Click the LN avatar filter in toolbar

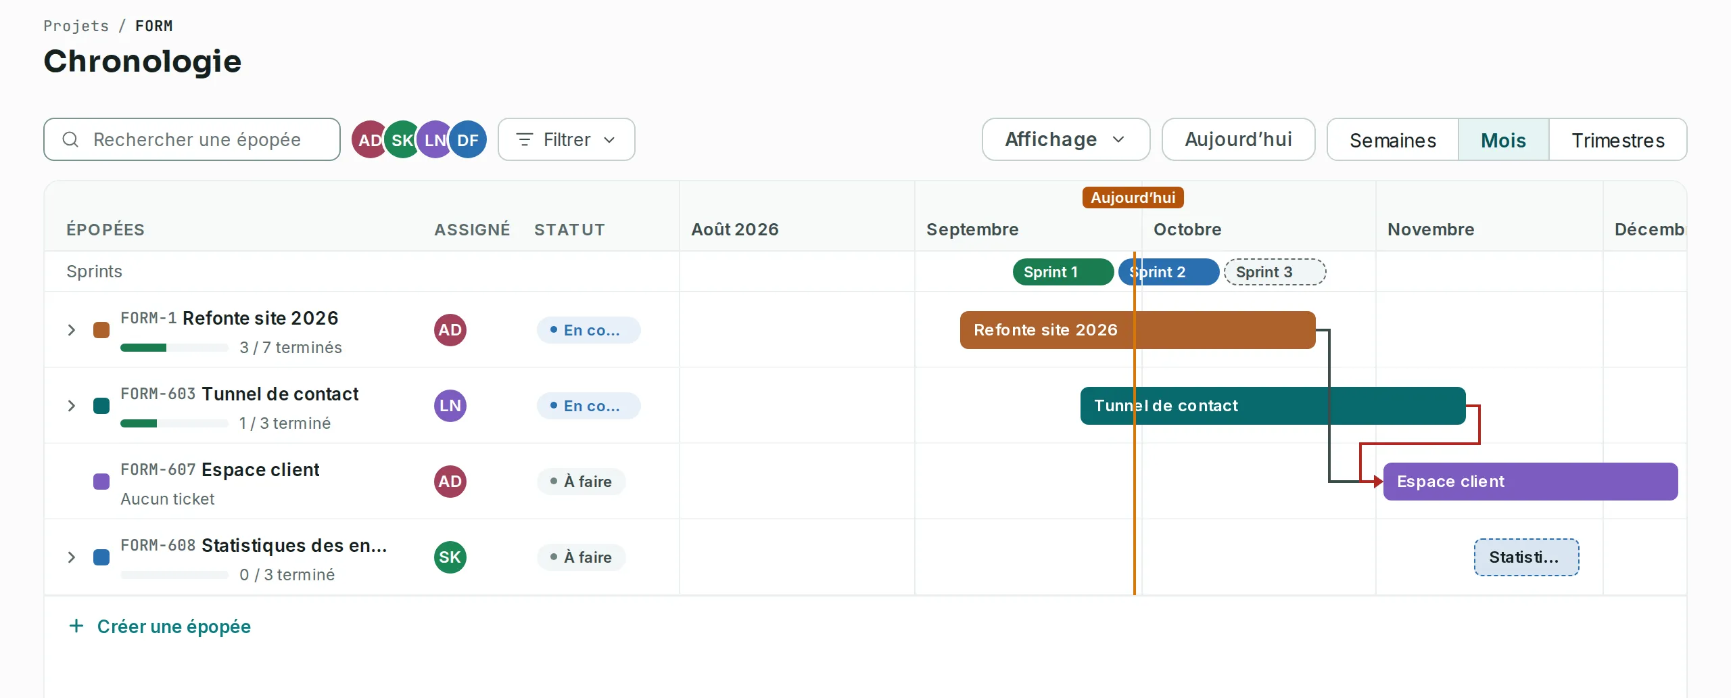(x=435, y=140)
